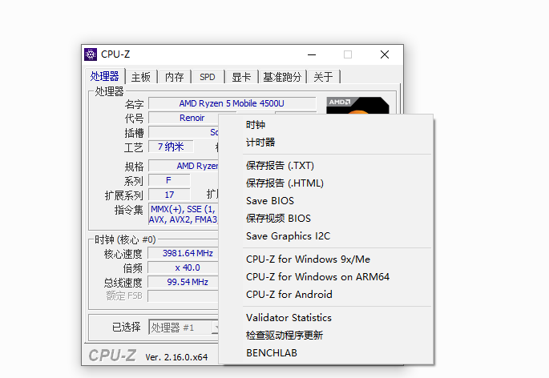The image size is (549, 378).
Task: Minimize the CPU-Z window
Action: click(x=312, y=54)
